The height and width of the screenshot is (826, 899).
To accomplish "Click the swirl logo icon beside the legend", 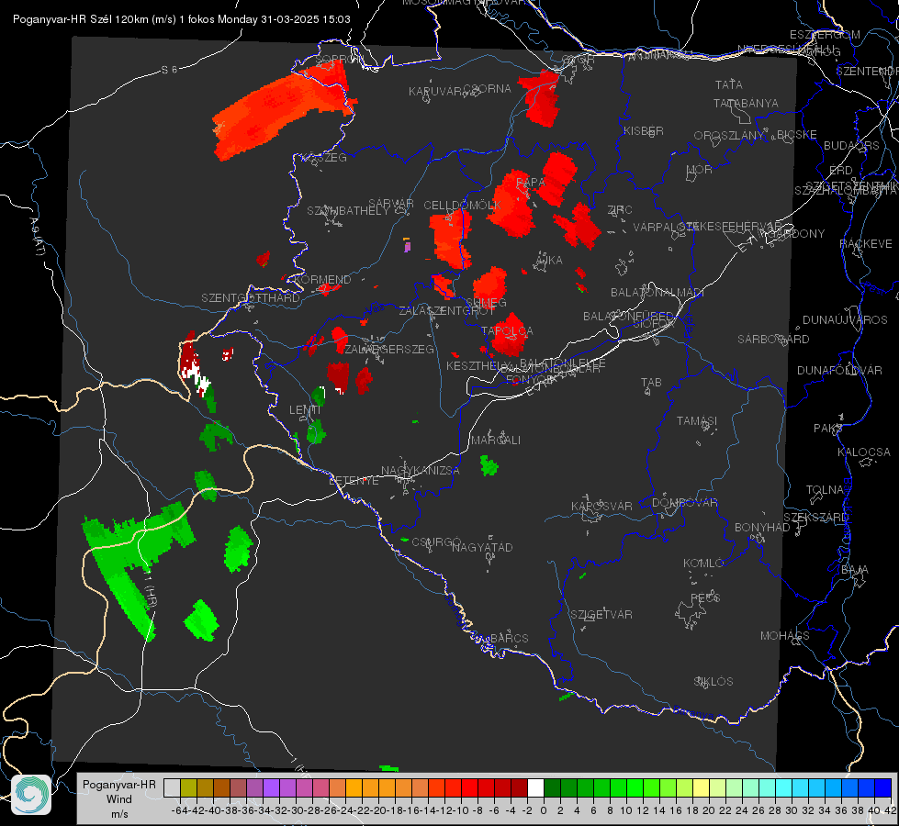I will pos(31,795).
